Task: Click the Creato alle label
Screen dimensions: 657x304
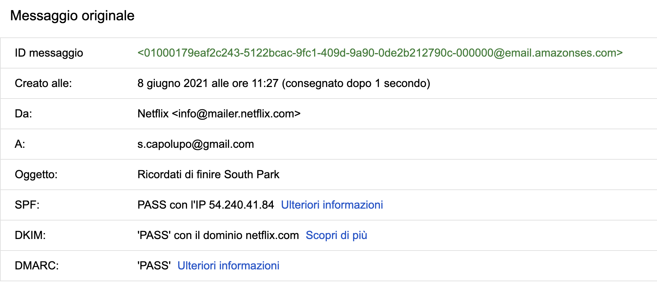Action: coord(43,83)
